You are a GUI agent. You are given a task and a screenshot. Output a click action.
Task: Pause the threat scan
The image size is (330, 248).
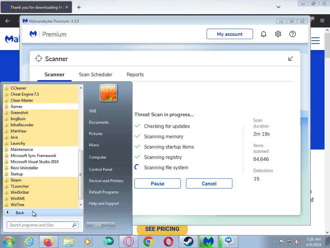click(x=157, y=183)
